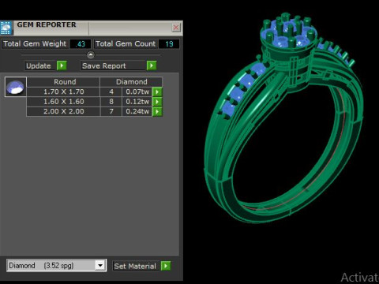The height and width of the screenshot is (284, 379).
Task: Click the material dropdown arrow
Action: click(x=100, y=266)
